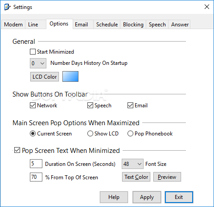Click the Settings app icon in title bar

click(8, 7)
